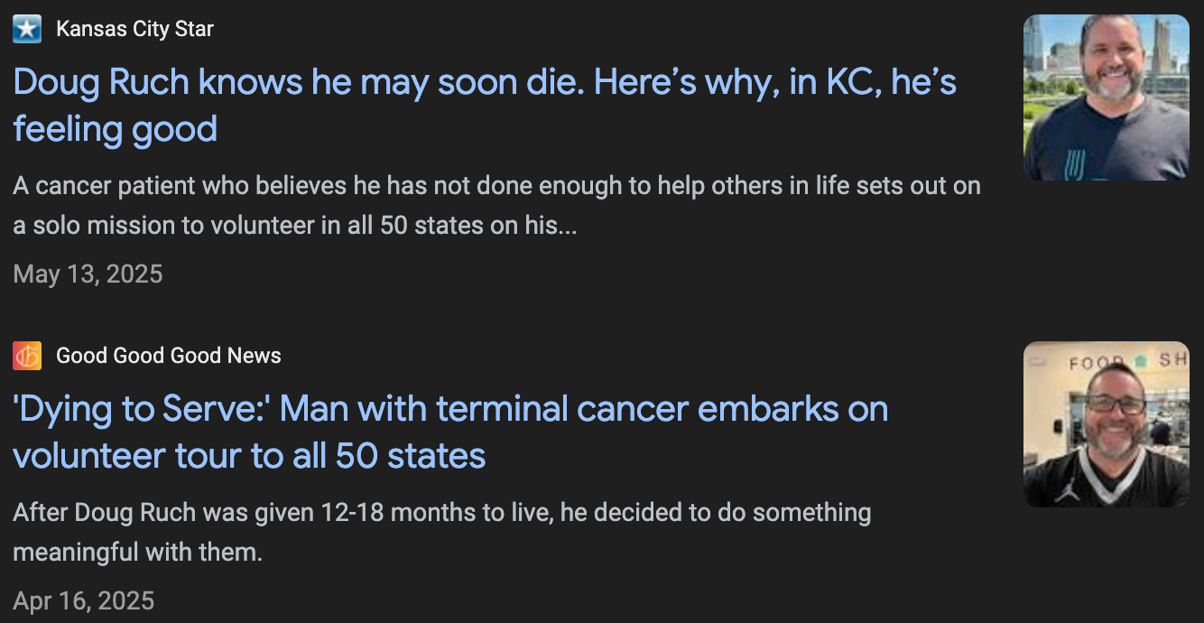
Task: Click the '50 states' text in second headline
Action: 413,456
